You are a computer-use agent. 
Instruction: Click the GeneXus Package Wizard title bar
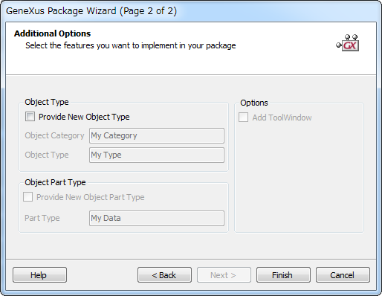click(x=191, y=11)
